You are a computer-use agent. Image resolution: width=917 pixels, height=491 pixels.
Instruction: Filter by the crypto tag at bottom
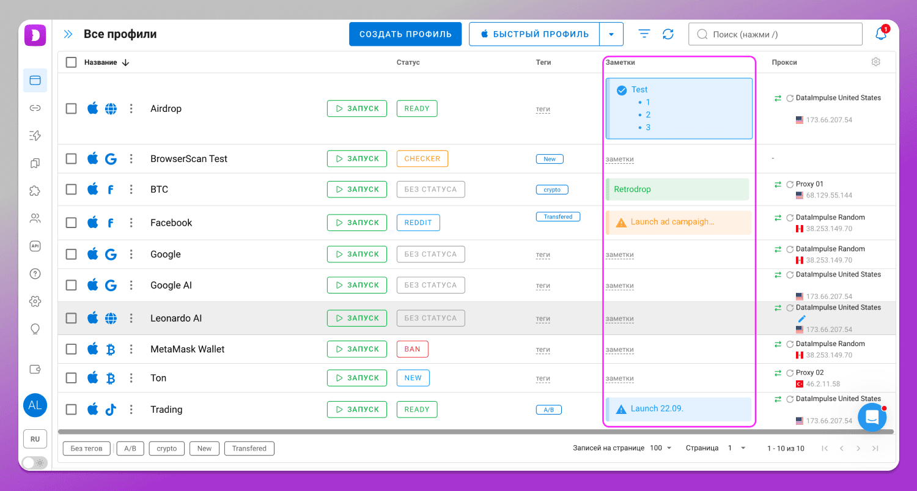[x=167, y=449]
